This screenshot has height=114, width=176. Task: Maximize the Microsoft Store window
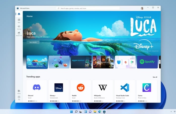153,8
